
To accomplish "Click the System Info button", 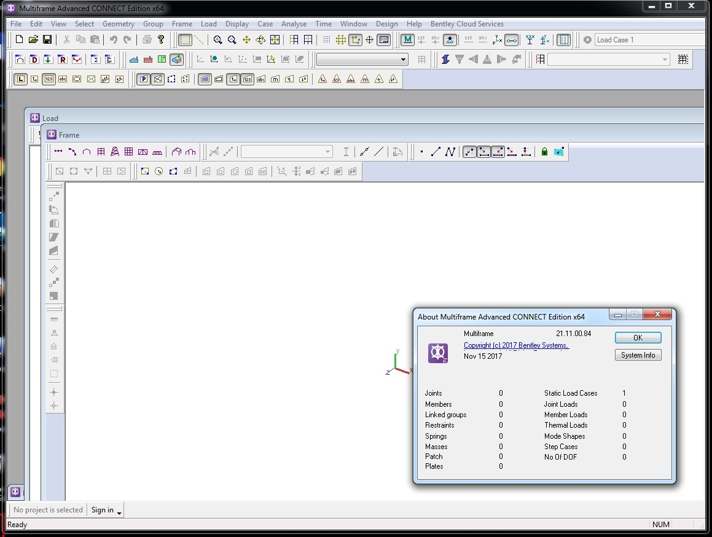I will 638,355.
